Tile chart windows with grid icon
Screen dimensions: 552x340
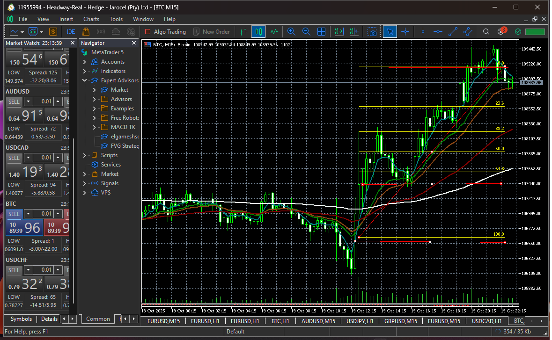click(321, 32)
